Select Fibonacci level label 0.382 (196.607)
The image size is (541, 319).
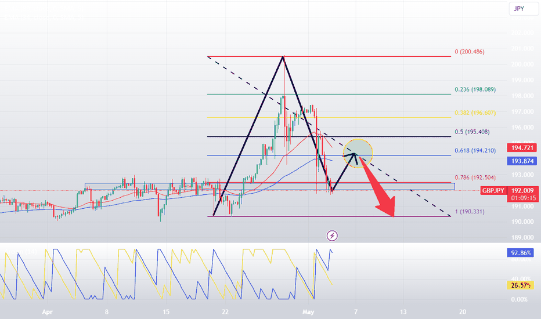[475, 113]
